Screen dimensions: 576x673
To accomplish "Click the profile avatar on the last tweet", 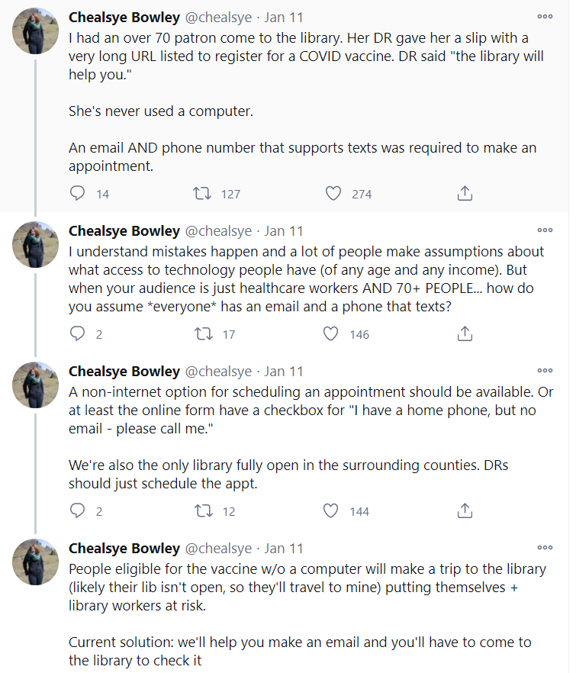I will click(36, 562).
